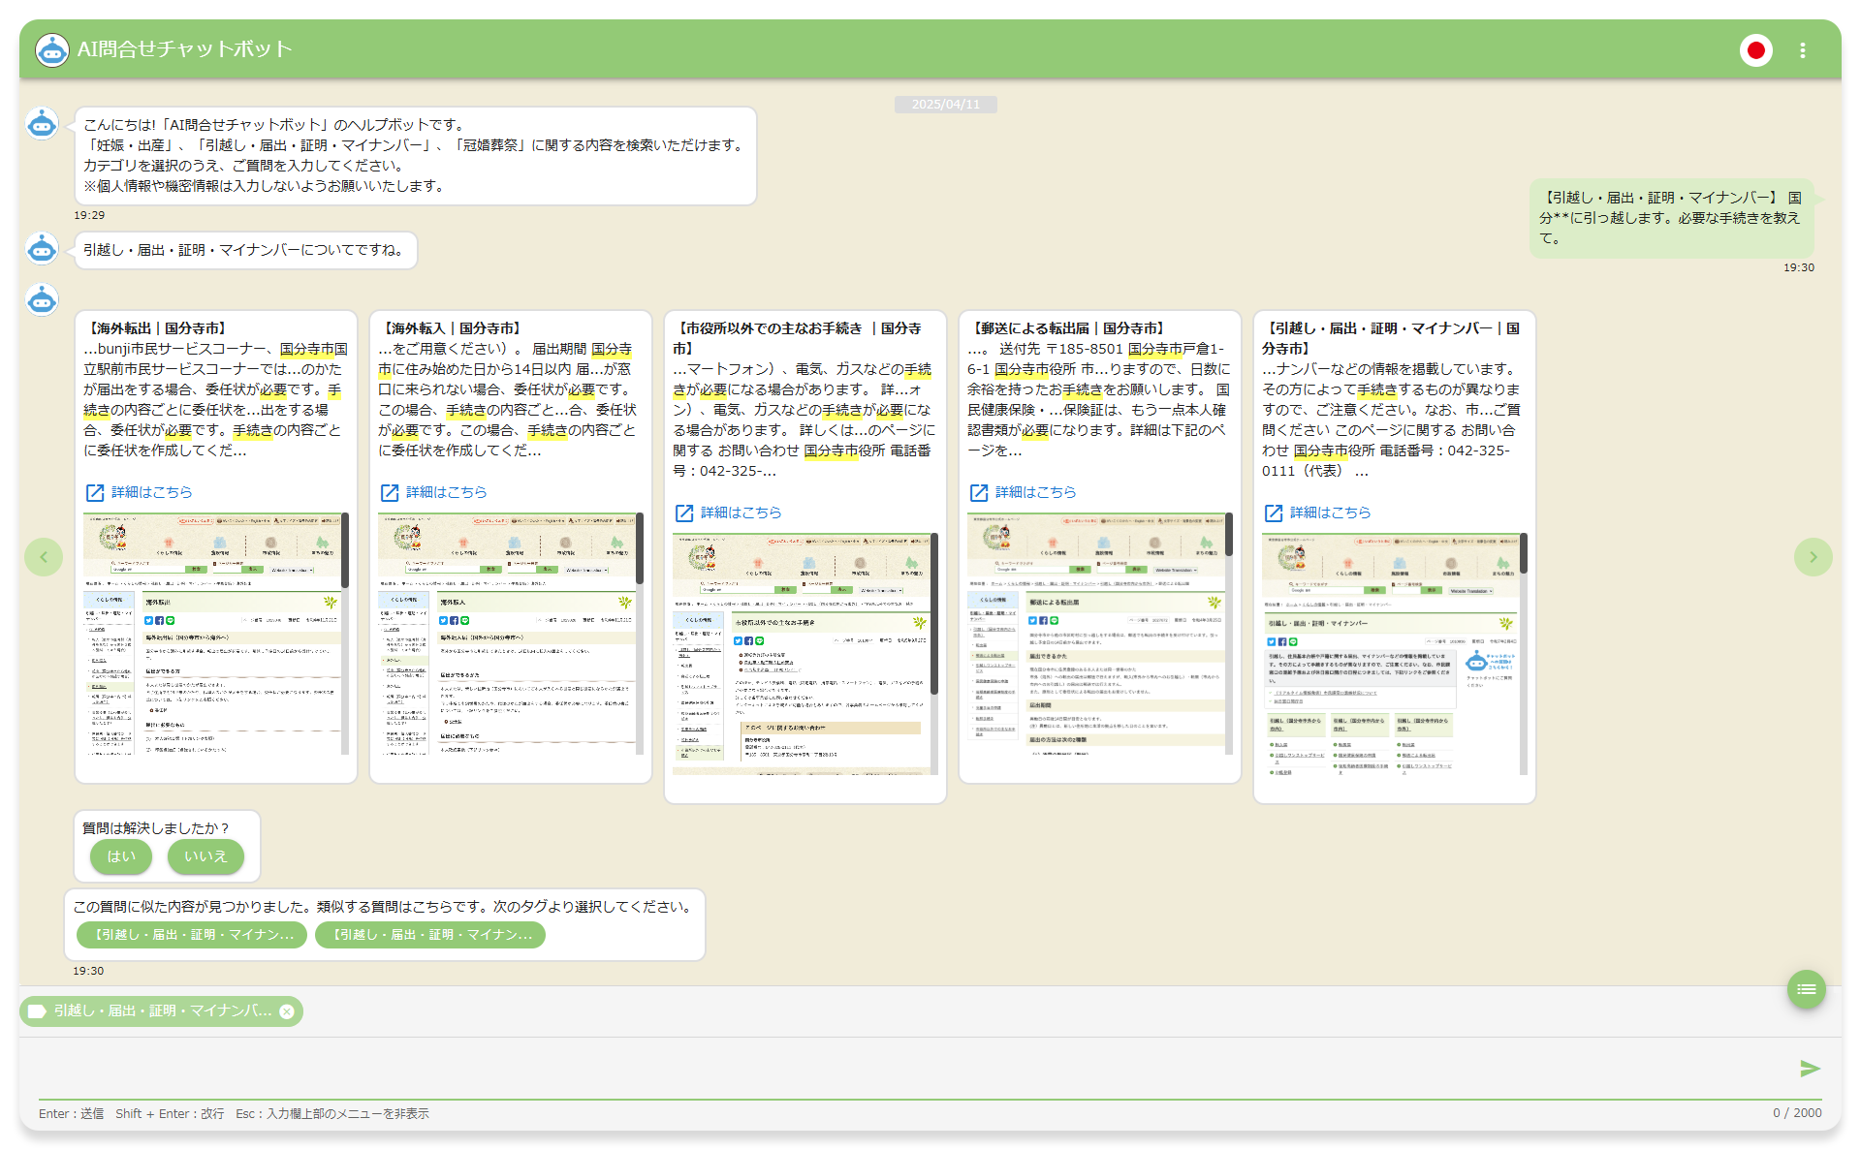
Task: Click the chatbot robot logo in header
Action: tap(51, 49)
